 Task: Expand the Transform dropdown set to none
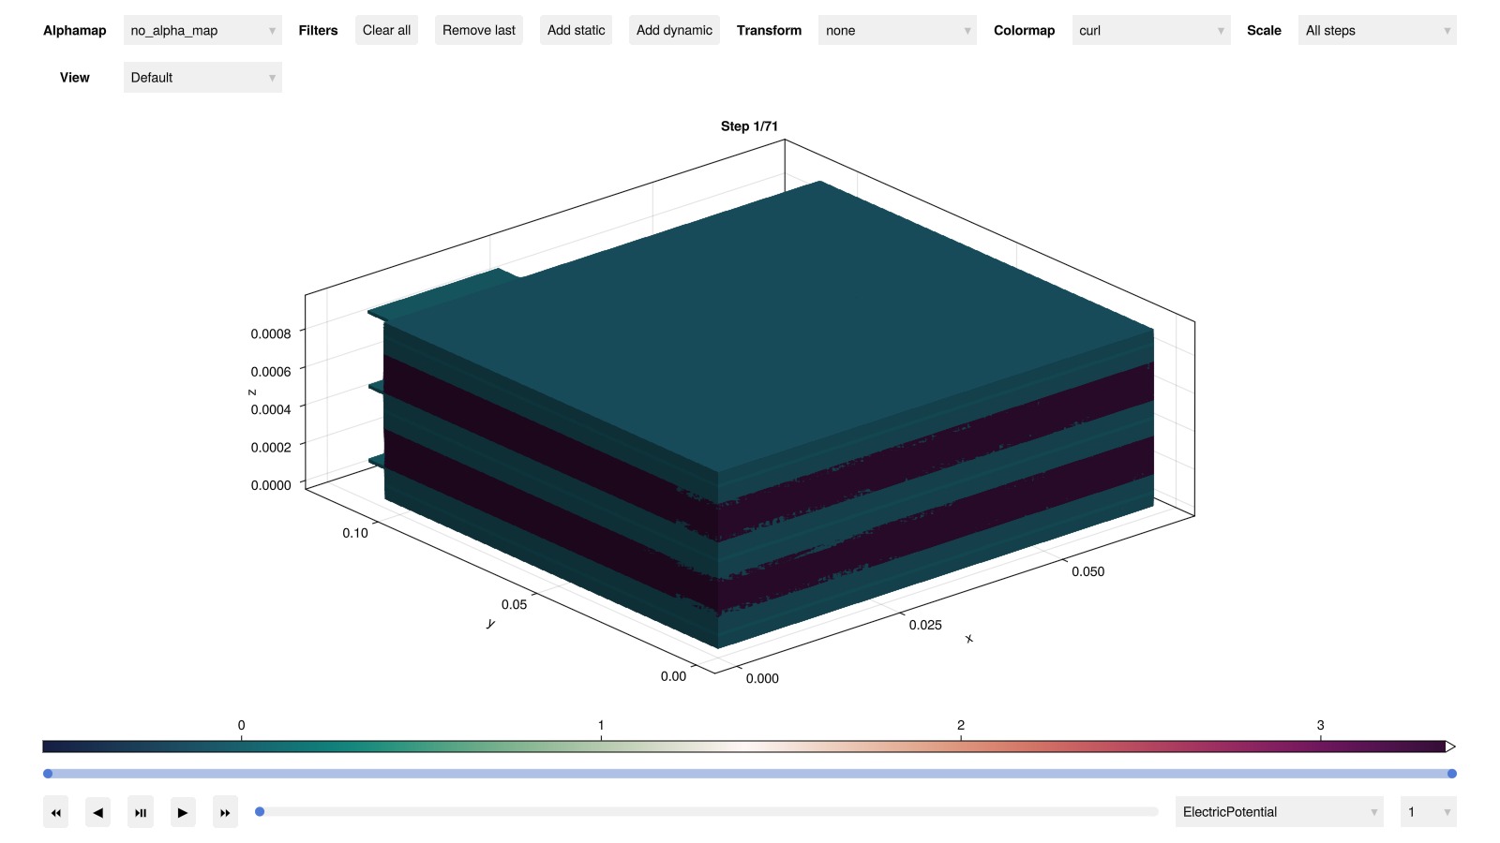(x=896, y=31)
